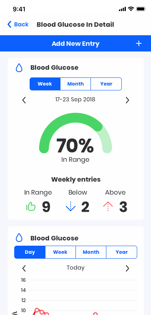This screenshot has width=151, height=315.
Task: Go back using the Back chevron
Action: (9, 24)
